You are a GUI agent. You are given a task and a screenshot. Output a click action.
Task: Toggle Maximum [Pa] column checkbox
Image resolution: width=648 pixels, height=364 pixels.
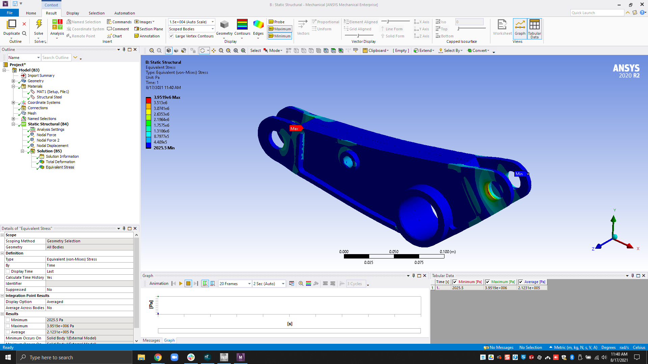(487, 282)
